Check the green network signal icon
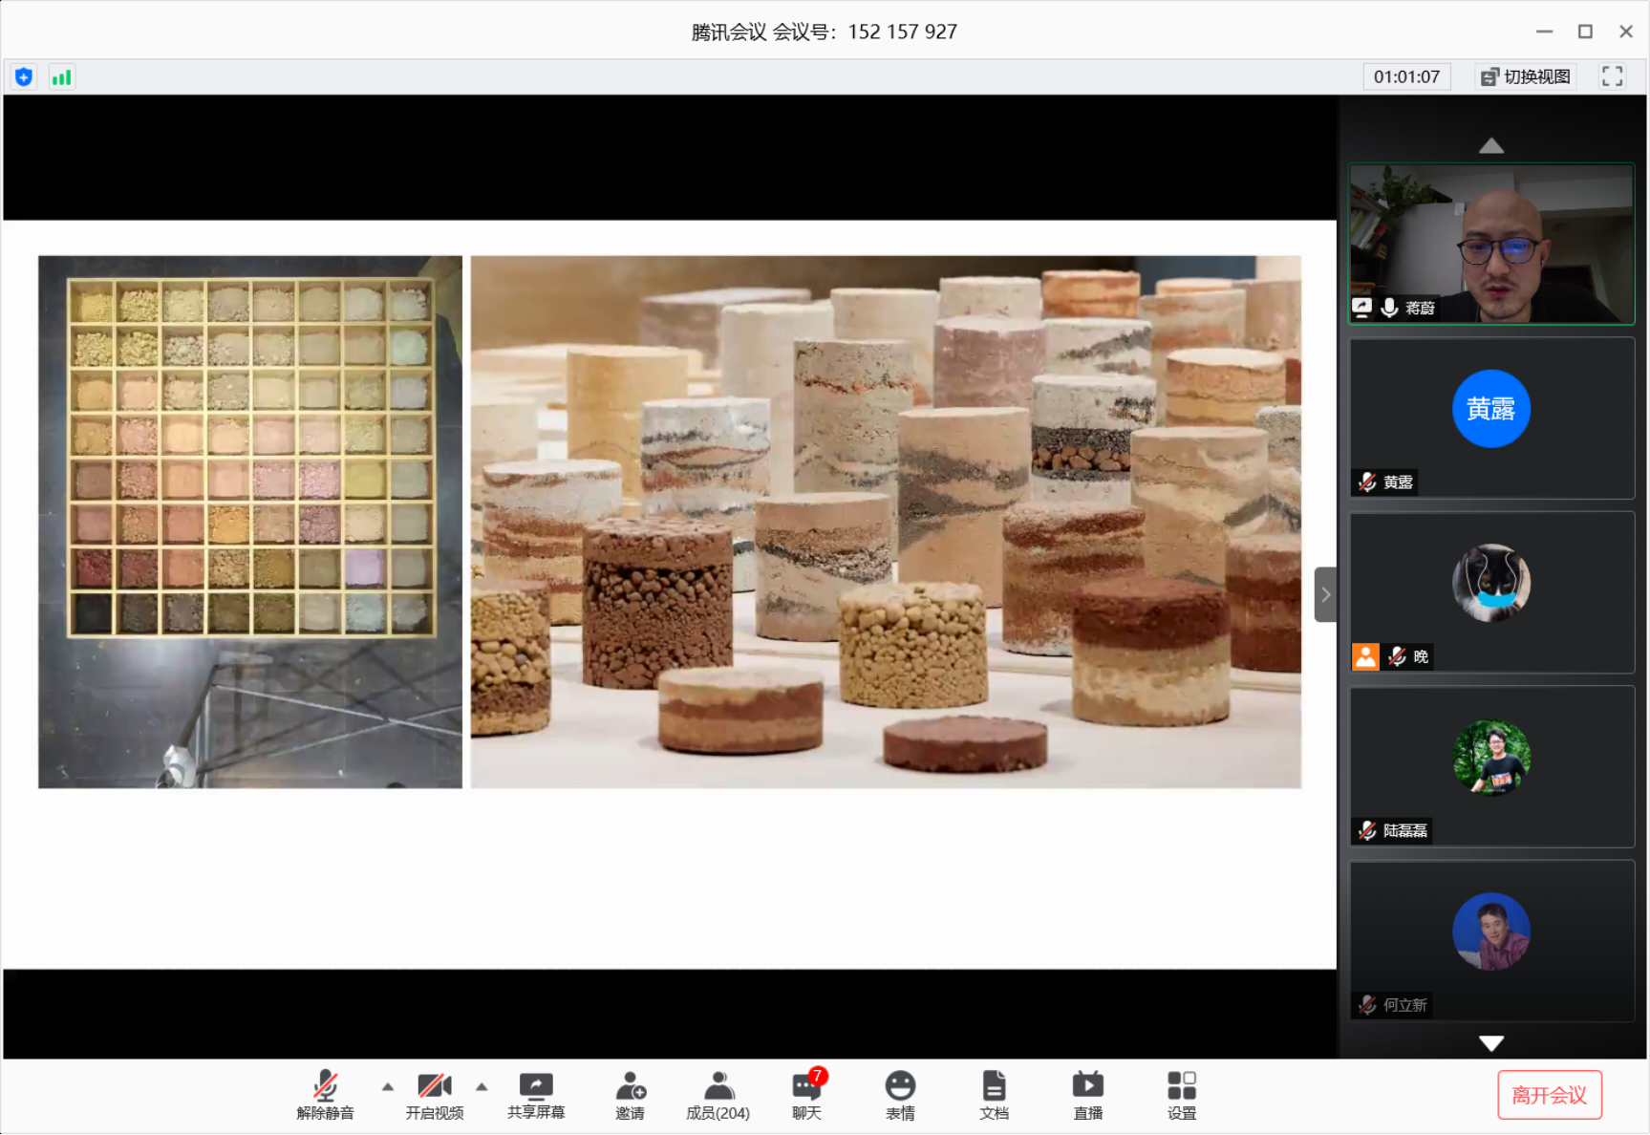This screenshot has width=1650, height=1135. (x=62, y=77)
